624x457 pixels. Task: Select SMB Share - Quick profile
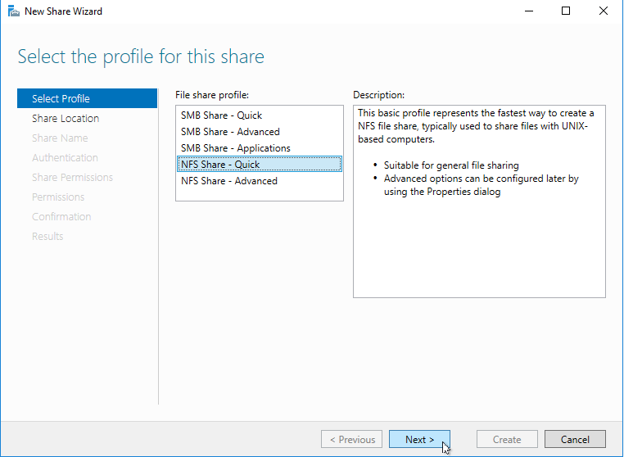coord(259,115)
